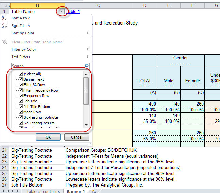Toggle the (Select All) checkbox

(x=21, y=74)
